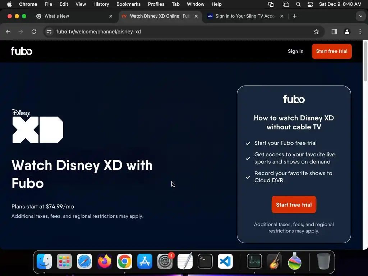The width and height of the screenshot is (368, 276).
Task: Click the macOS installer icon in the Dock
Action: [295, 261]
